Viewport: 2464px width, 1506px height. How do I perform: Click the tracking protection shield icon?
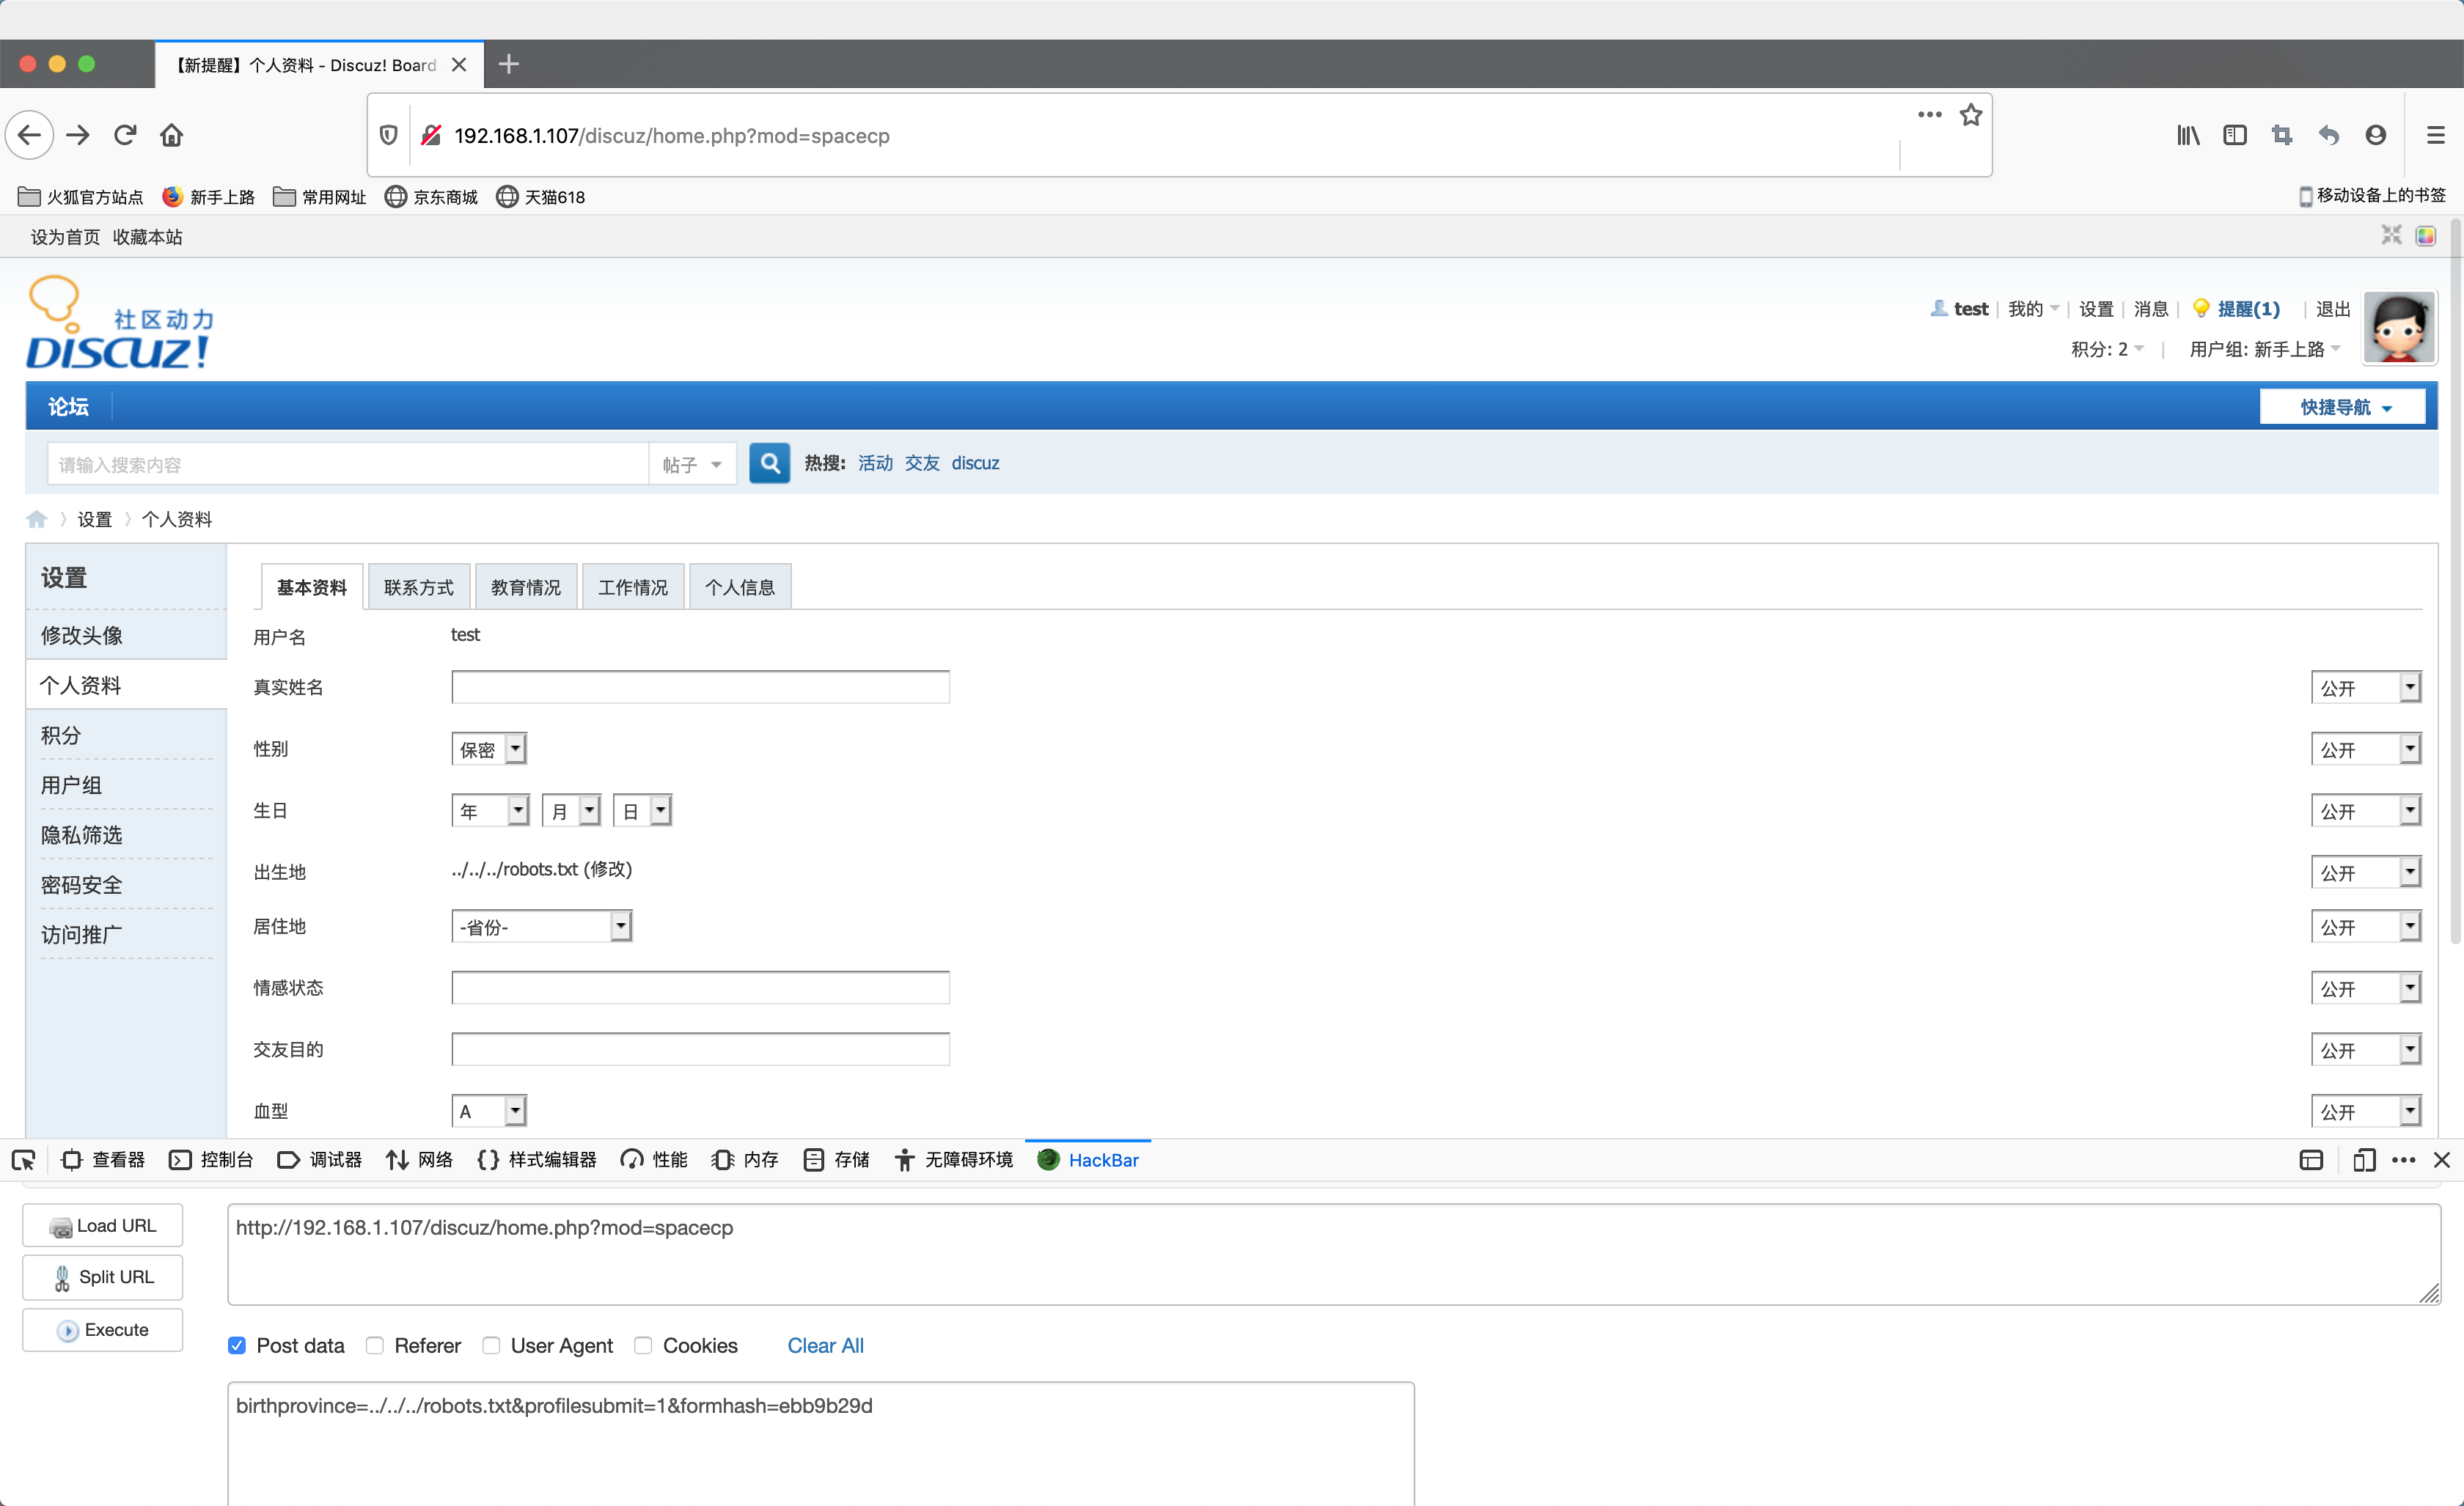click(389, 135)
